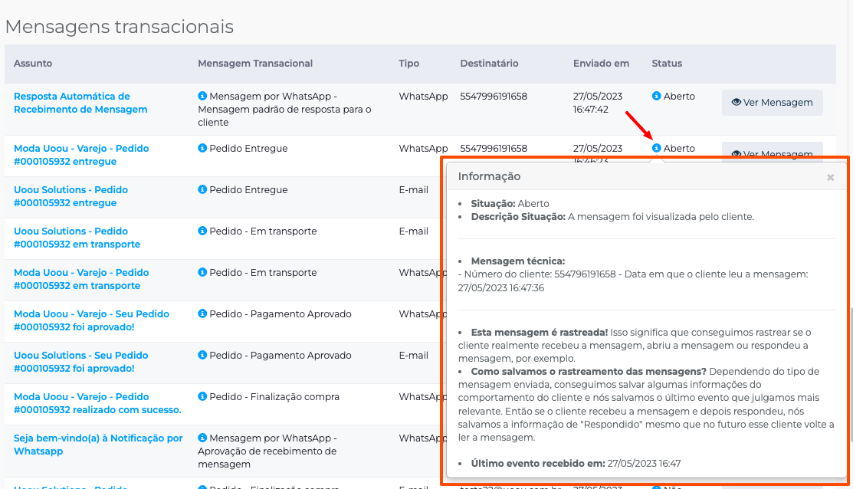Image resolution: width=853 pixels, height=489 pixels.
Task: Click status info icon in first 'Aberto' row
Action: pyautogui.click(x=657, y=96)
